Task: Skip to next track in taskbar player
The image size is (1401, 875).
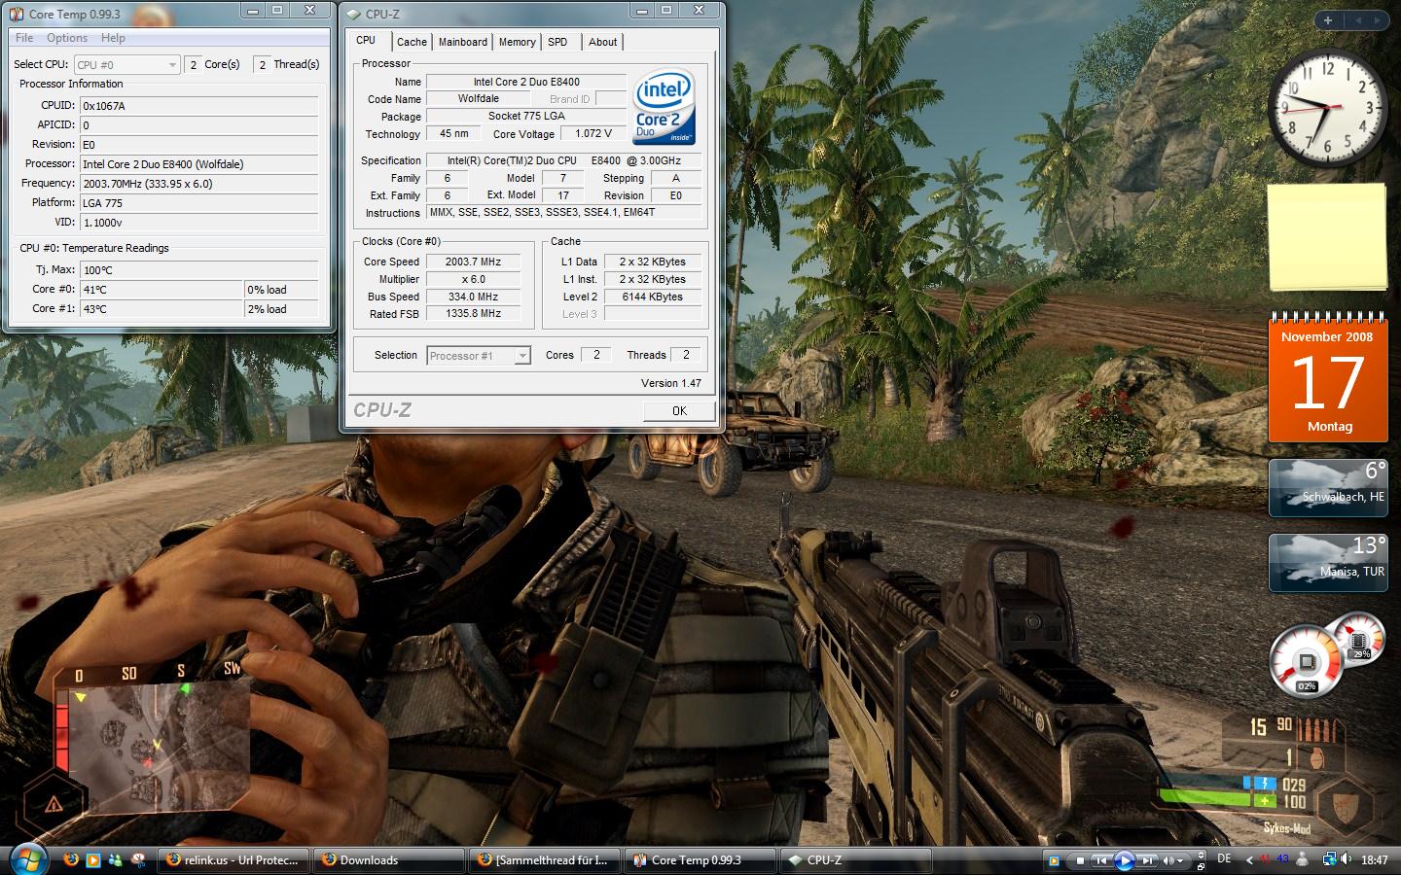Action: pos(1147,860)
